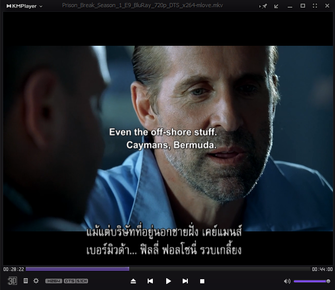Image resolution: width=335 pixels, height=290 pixels.
Task: Start playback with the play button
Action: point(168,281)
